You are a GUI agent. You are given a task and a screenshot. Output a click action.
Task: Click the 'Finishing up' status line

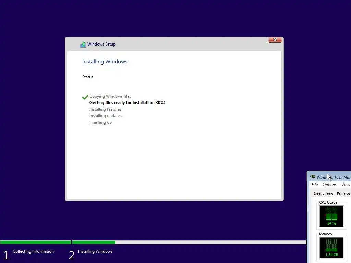pos(100,122)
